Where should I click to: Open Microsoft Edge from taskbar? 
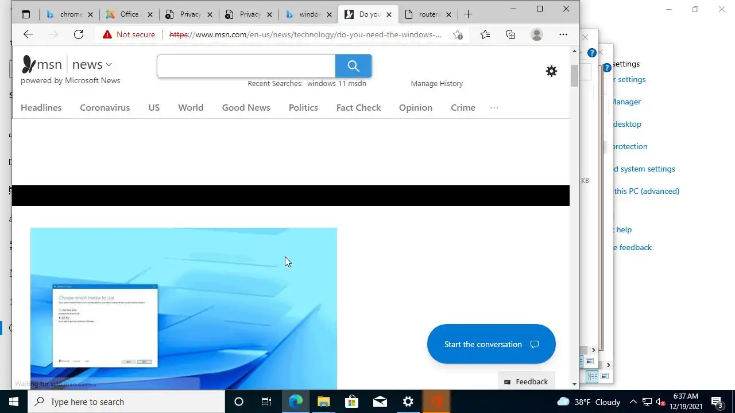pos(295,402)
